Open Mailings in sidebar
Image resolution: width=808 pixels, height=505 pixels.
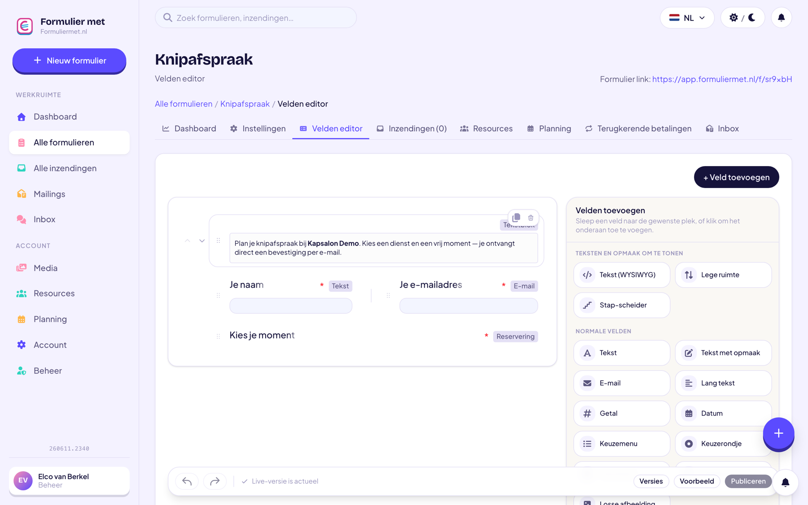(x=69, y=194)
